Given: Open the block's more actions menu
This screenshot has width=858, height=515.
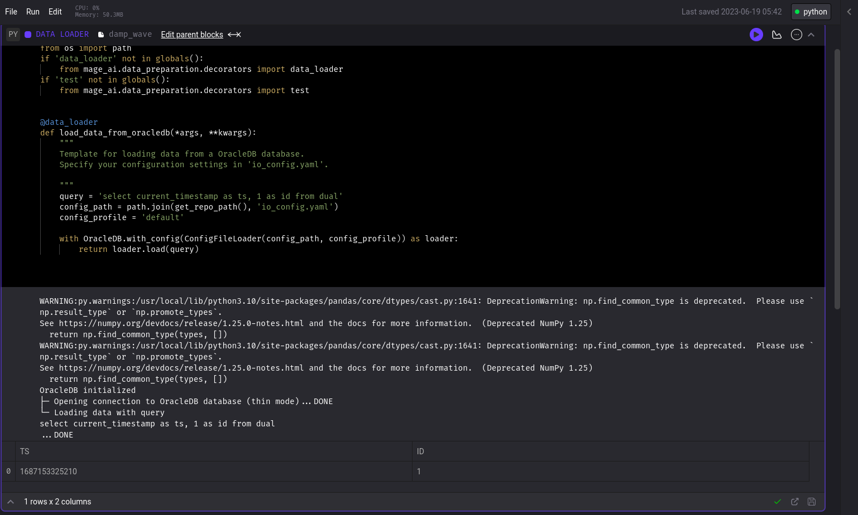Looking at the screenshot, I should pyautogui.click(x=797, y=35).
